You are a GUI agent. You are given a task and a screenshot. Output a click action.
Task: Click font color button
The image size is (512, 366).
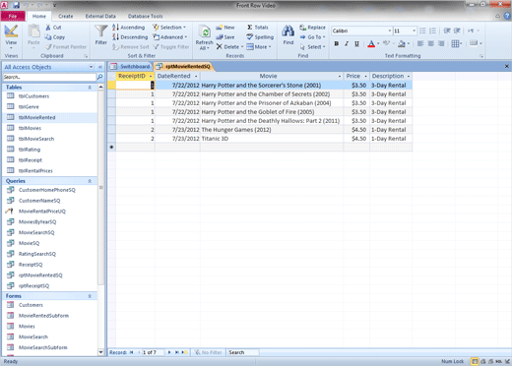pyautogui.click(x=371, y=43)
